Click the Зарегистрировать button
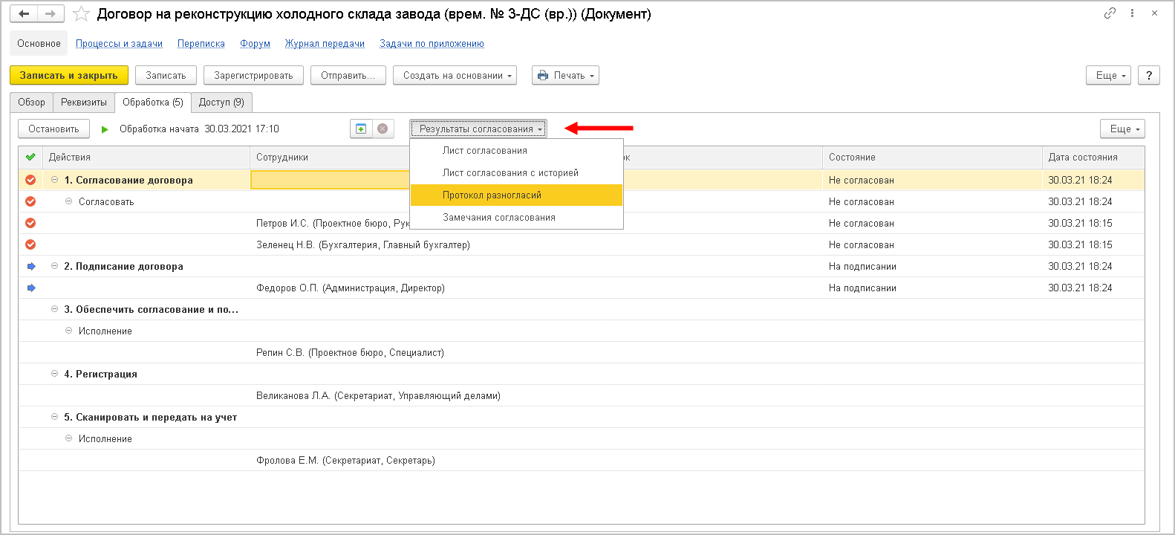 253,75
